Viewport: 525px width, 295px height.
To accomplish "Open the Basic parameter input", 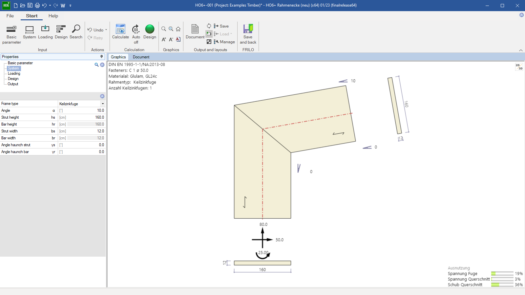I will coord(11,34).
